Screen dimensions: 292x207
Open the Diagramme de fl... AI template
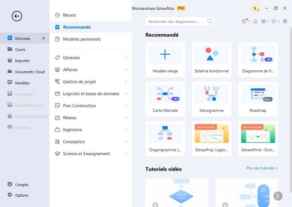click(x=258, y=60)
